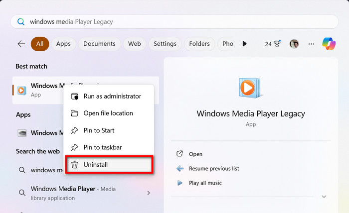Expand the Windows Media Player web result chevron
The height and width of the screenshot is (213, 349).
click(x=149, y=193)
